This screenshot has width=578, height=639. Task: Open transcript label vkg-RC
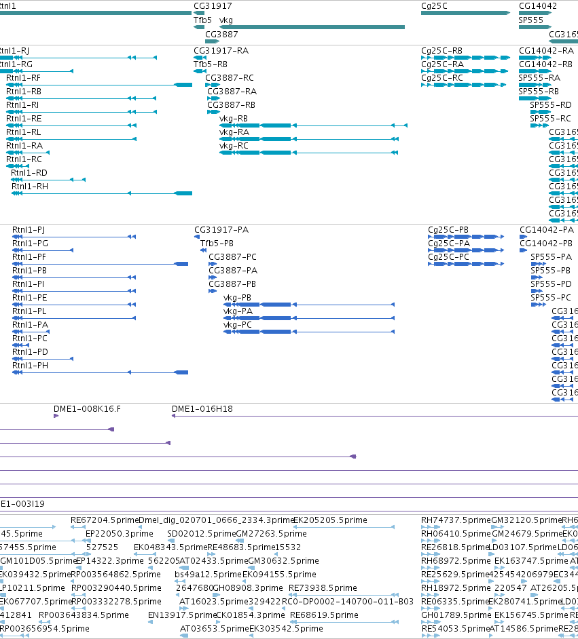[x=234, y=145]
